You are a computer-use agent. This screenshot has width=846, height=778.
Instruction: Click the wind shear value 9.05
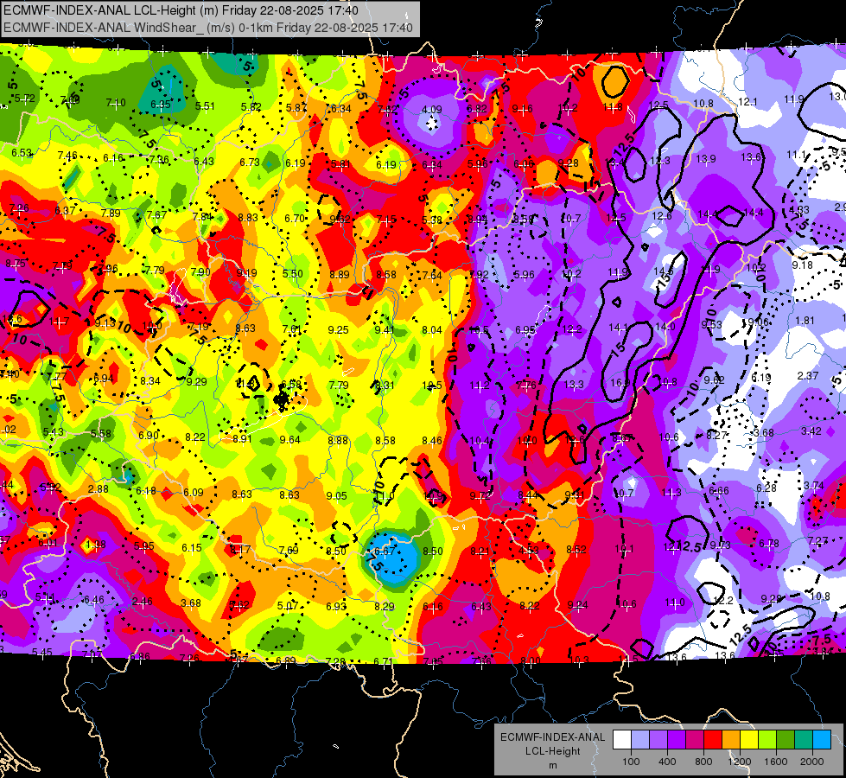[337, 495]
